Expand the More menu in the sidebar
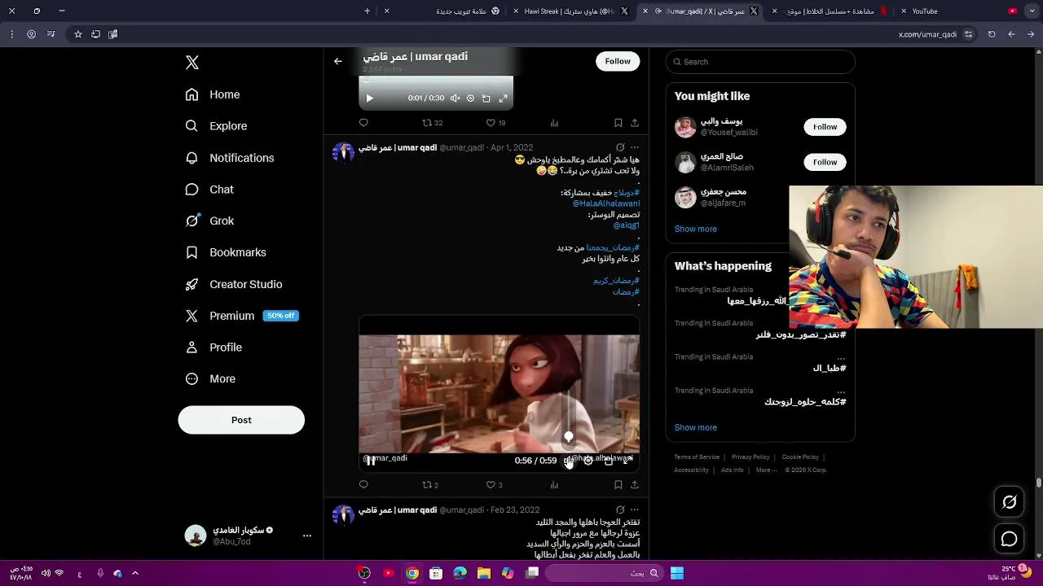Image resolution: width=1043 pixels, height=586 pixels. [210, 378]
